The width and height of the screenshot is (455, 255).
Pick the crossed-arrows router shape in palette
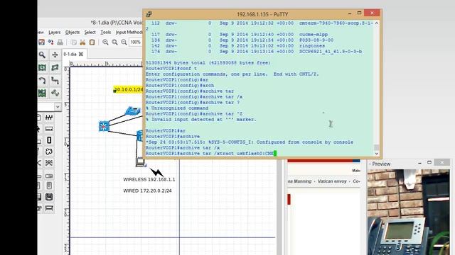pos(49,163)
